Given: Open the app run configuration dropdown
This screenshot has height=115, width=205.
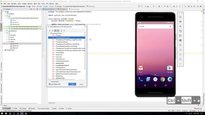Looking at the screenshot, I should tap(148, 6).
